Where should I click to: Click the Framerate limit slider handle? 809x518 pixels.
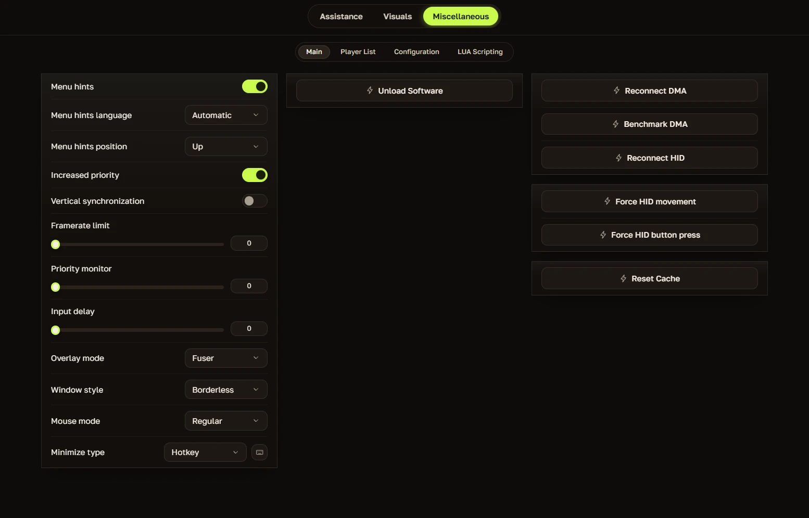point(56,244)
